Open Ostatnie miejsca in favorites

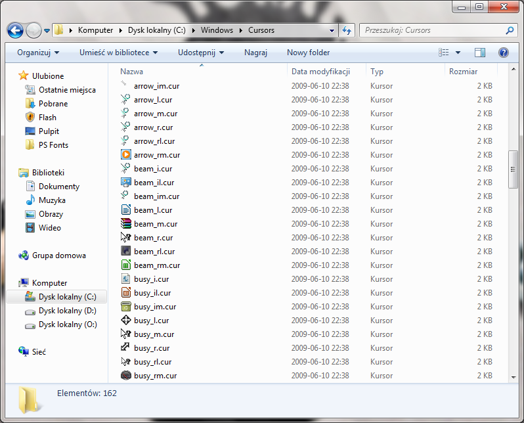(61, 90)
